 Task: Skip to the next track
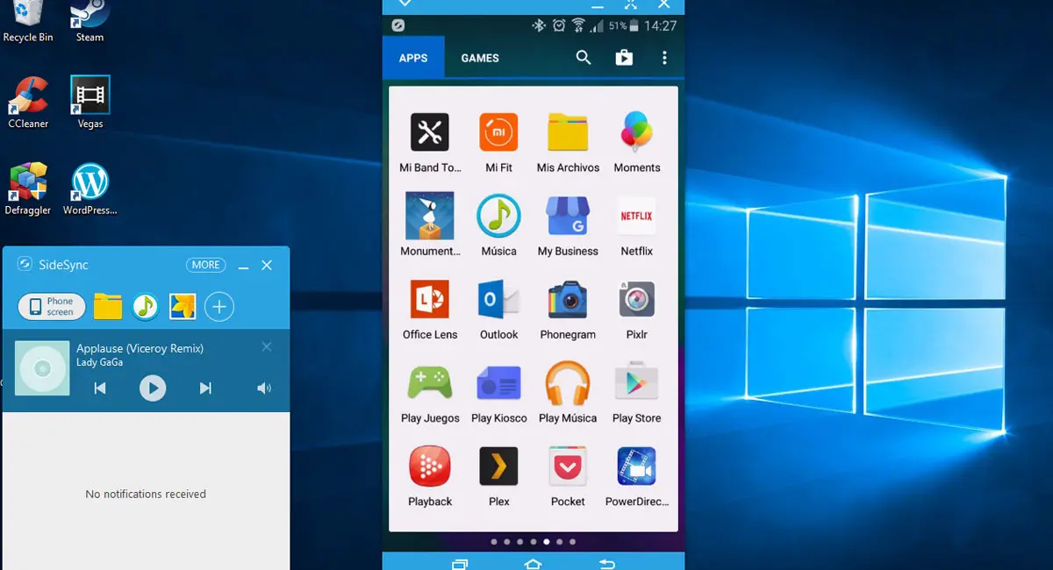click(x=205, y=388)
